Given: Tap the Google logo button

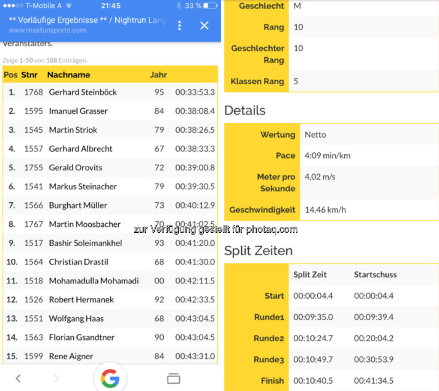Looking at the screenshot, I should click(110, 378).
